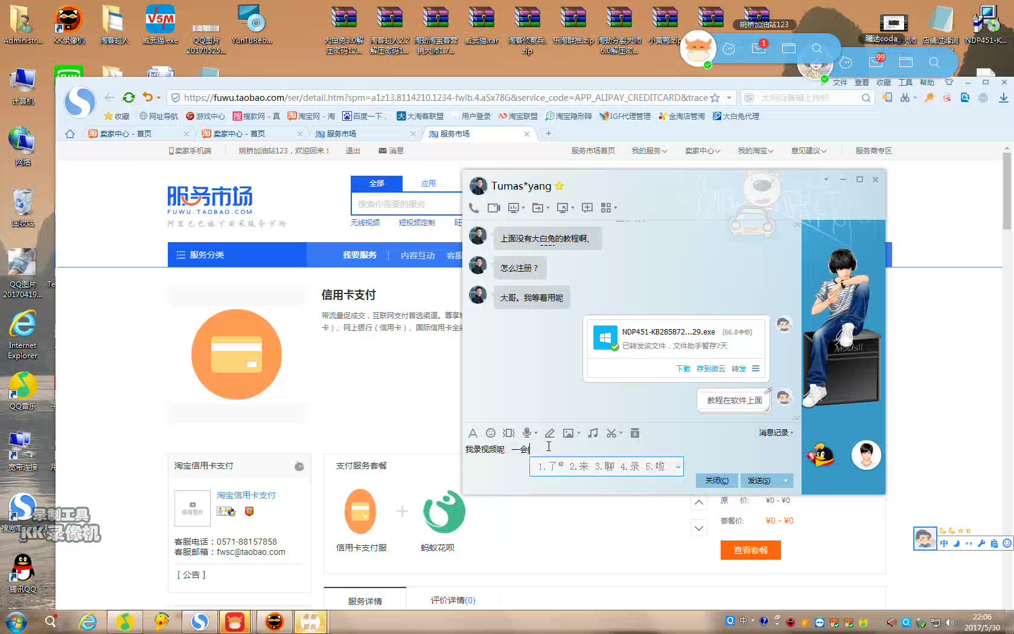Start a video call in QQ chat

(494, 208)
